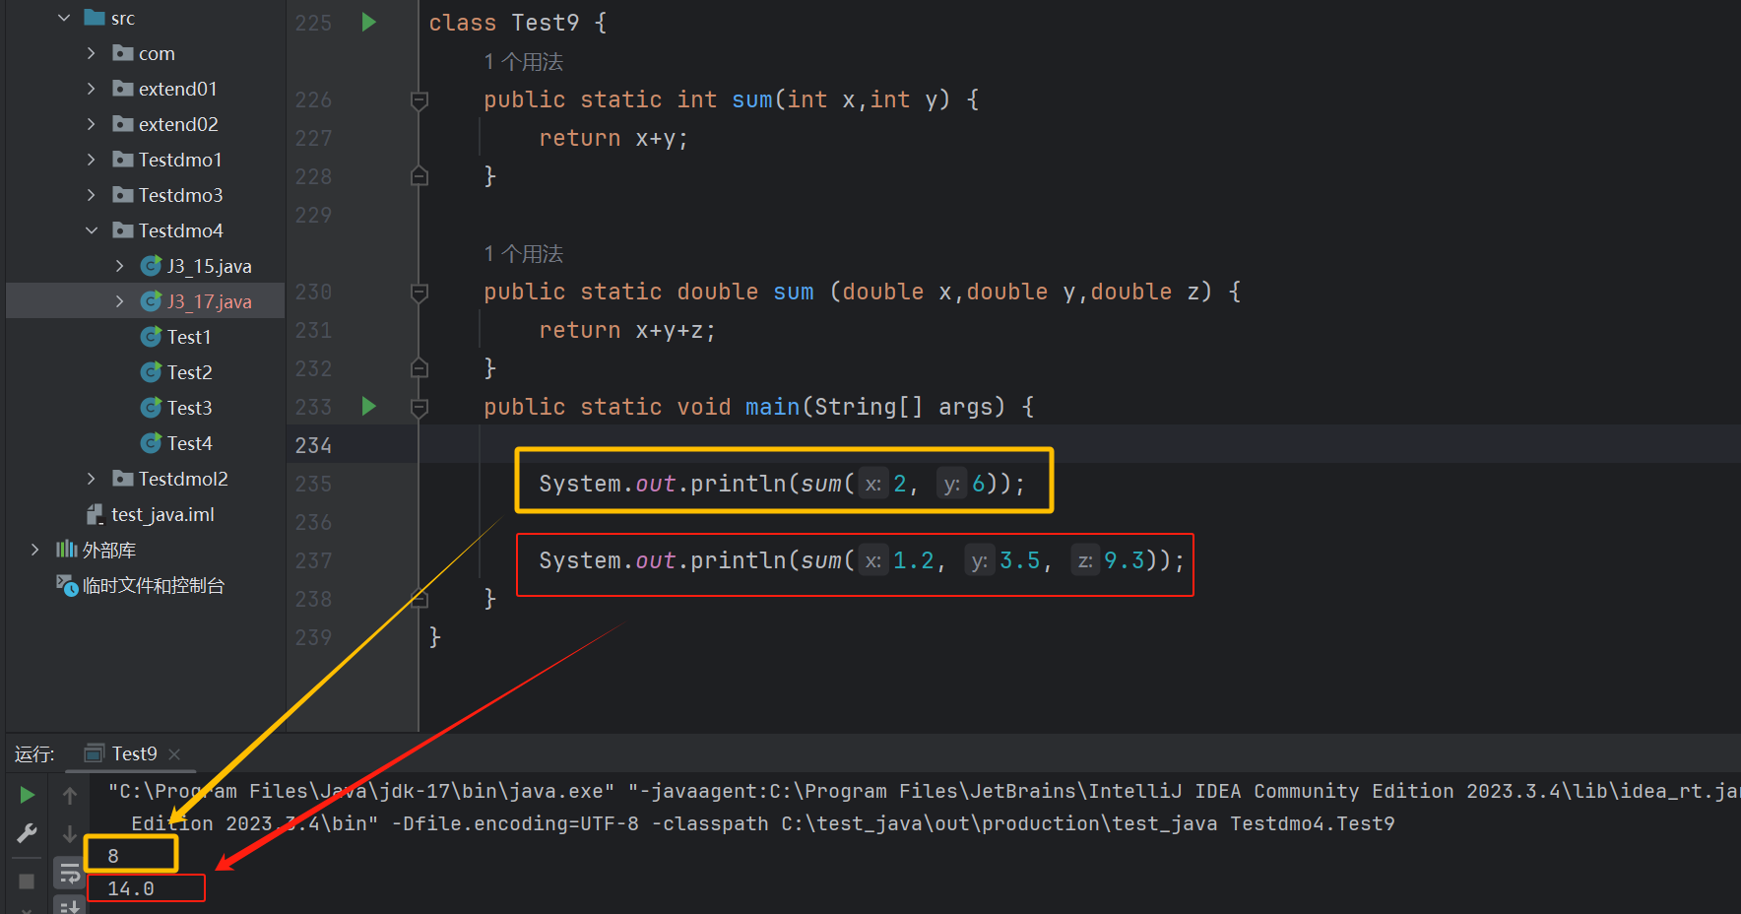Expand the Testdmo3 package
This screenshot has height=914, width=1741.
(x=92, y=195)
